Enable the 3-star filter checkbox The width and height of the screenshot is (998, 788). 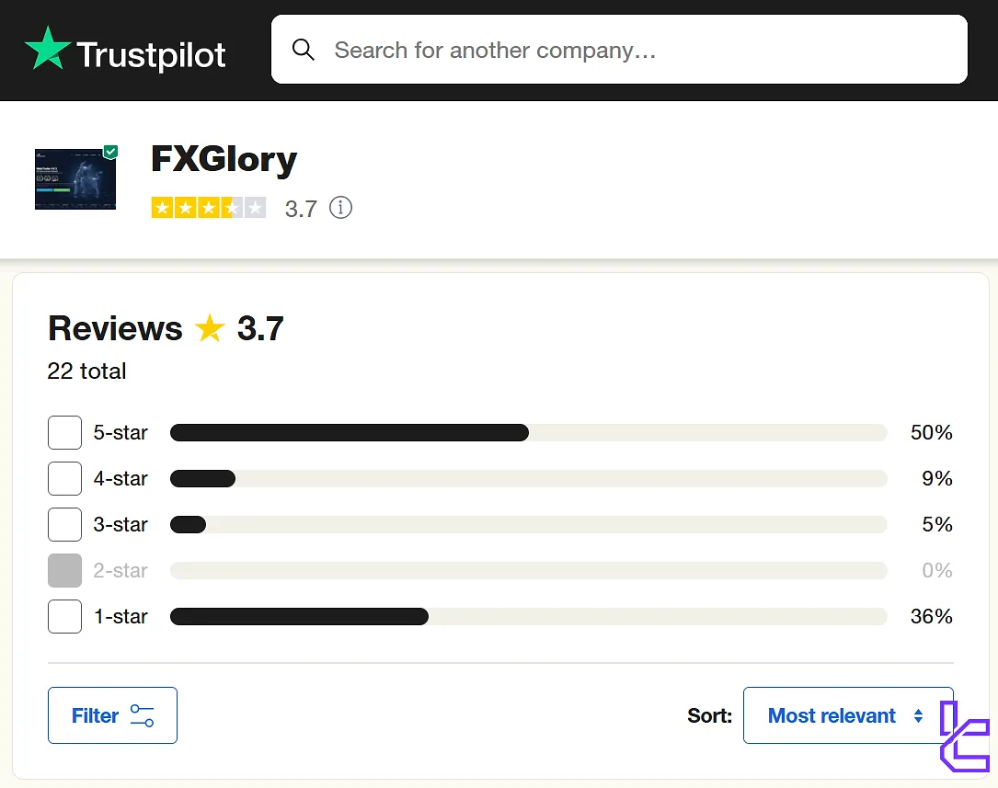click(x=64, y=524)
